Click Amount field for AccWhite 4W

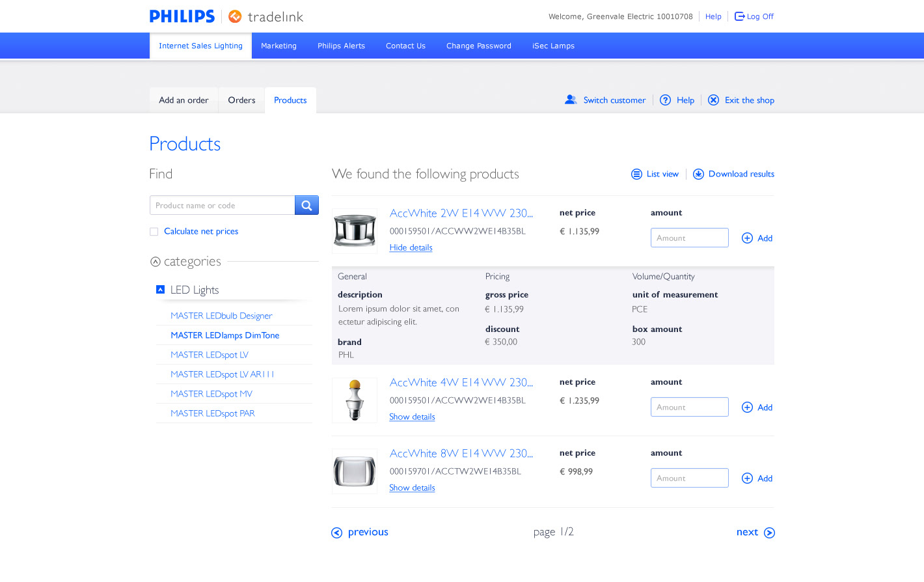690,407
